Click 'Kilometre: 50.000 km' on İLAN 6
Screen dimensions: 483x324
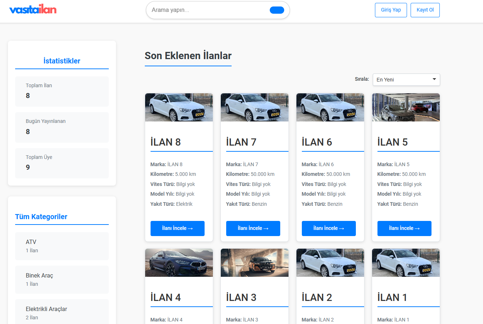pos(326,174)
